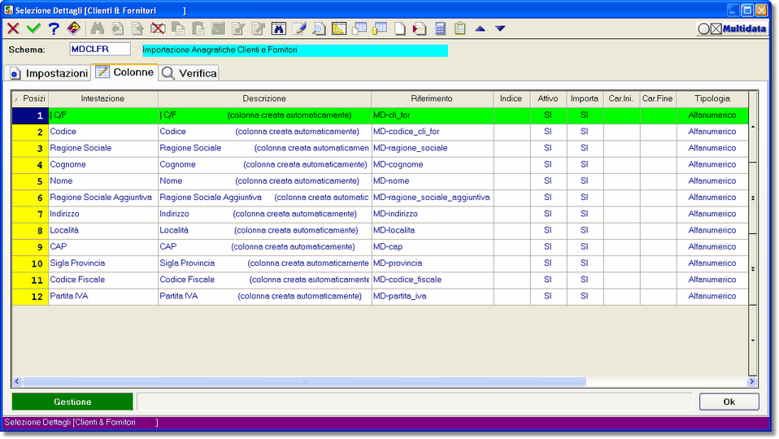Click the Sigla Provincia Intestazione cell
The width and height of the screenshot is (779, 439).
tap(102, 263)
